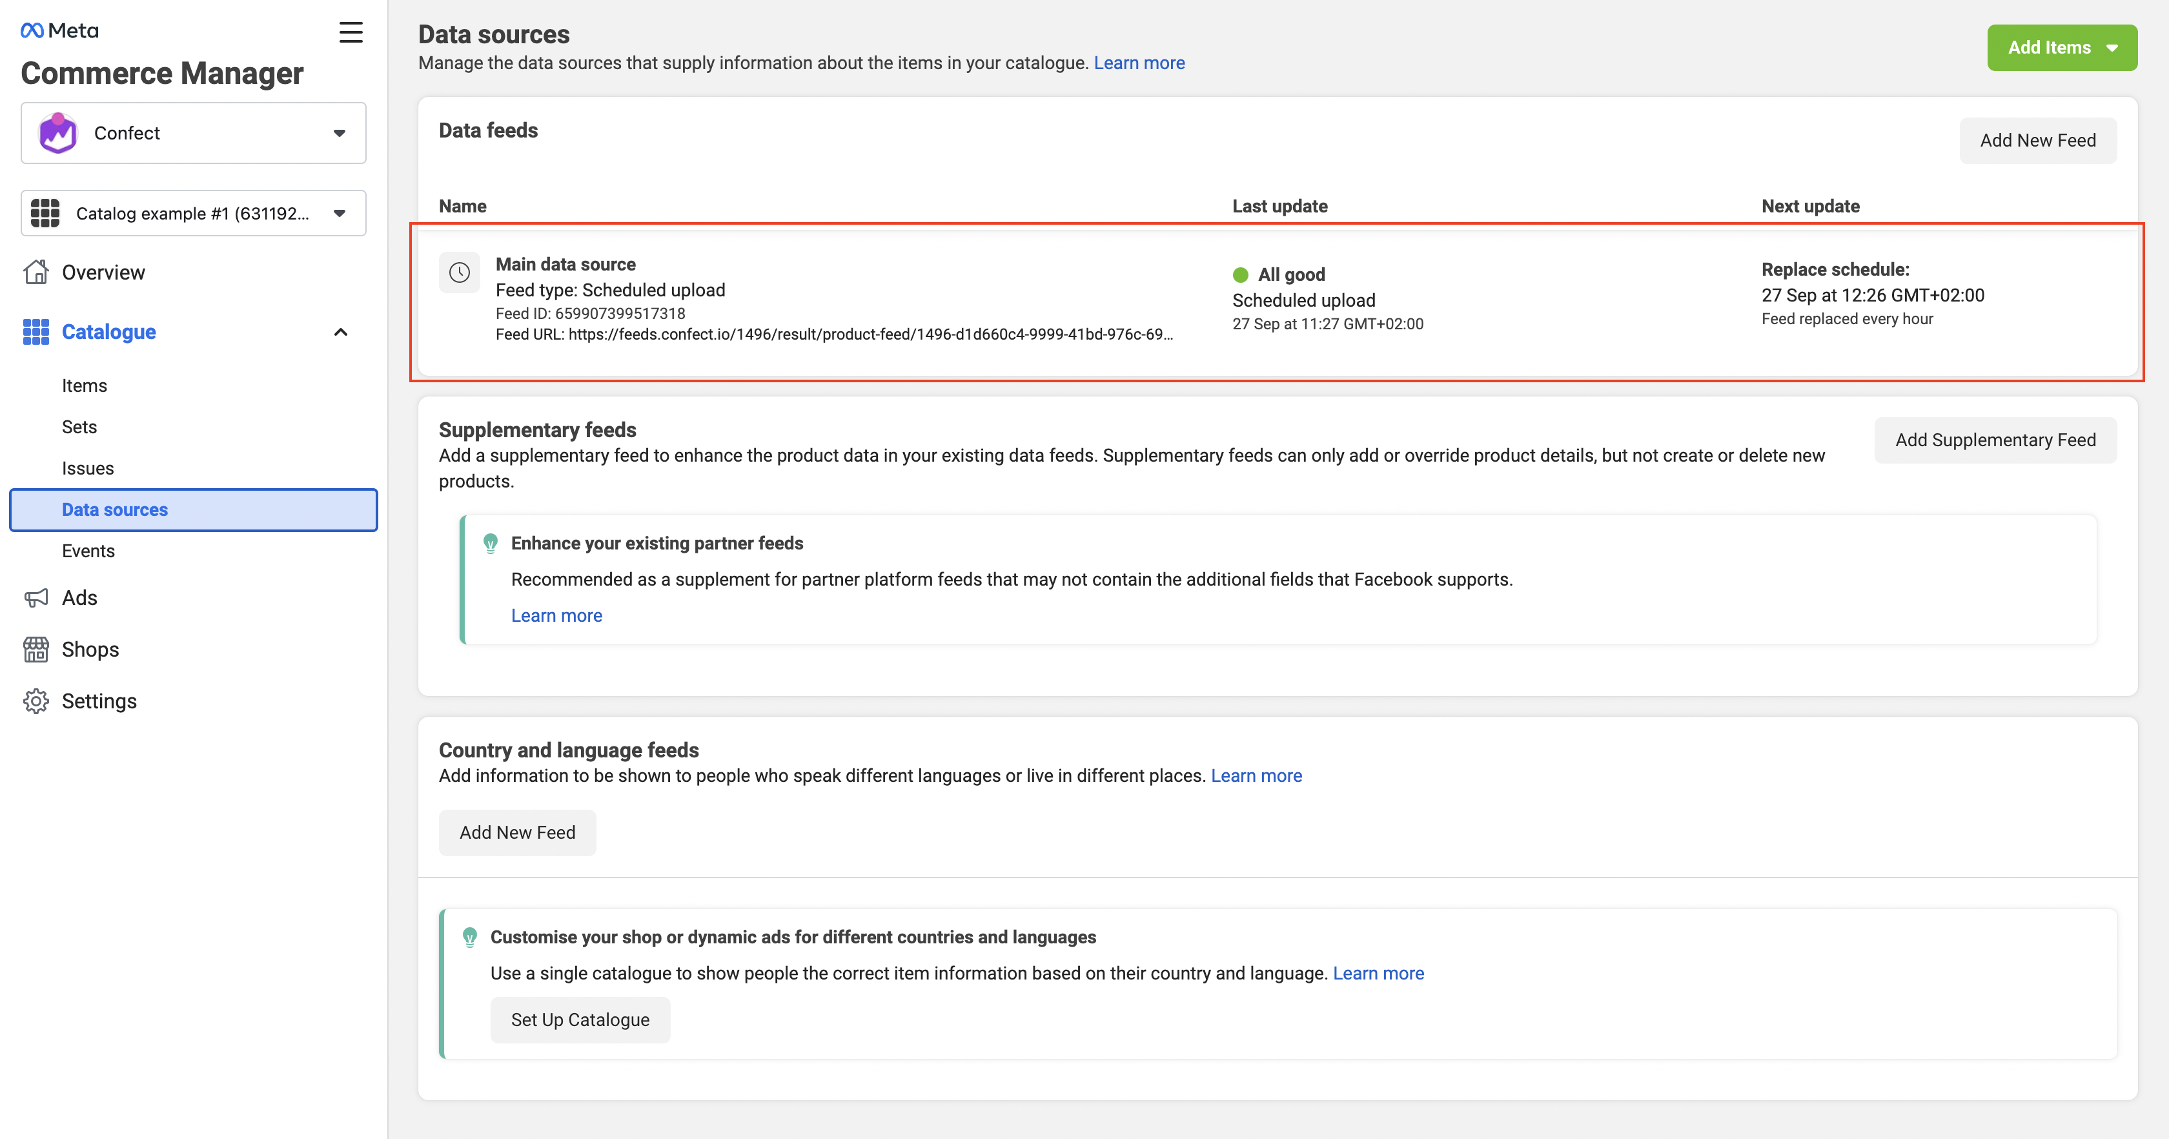Click the Last update column header

1279,207
